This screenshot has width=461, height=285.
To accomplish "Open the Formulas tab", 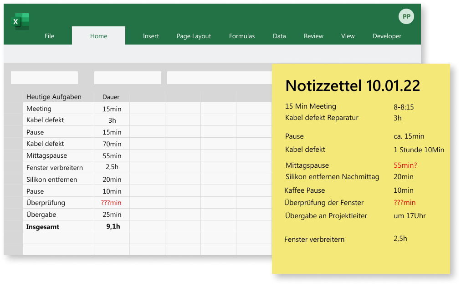I will click(x=242, y=36).
